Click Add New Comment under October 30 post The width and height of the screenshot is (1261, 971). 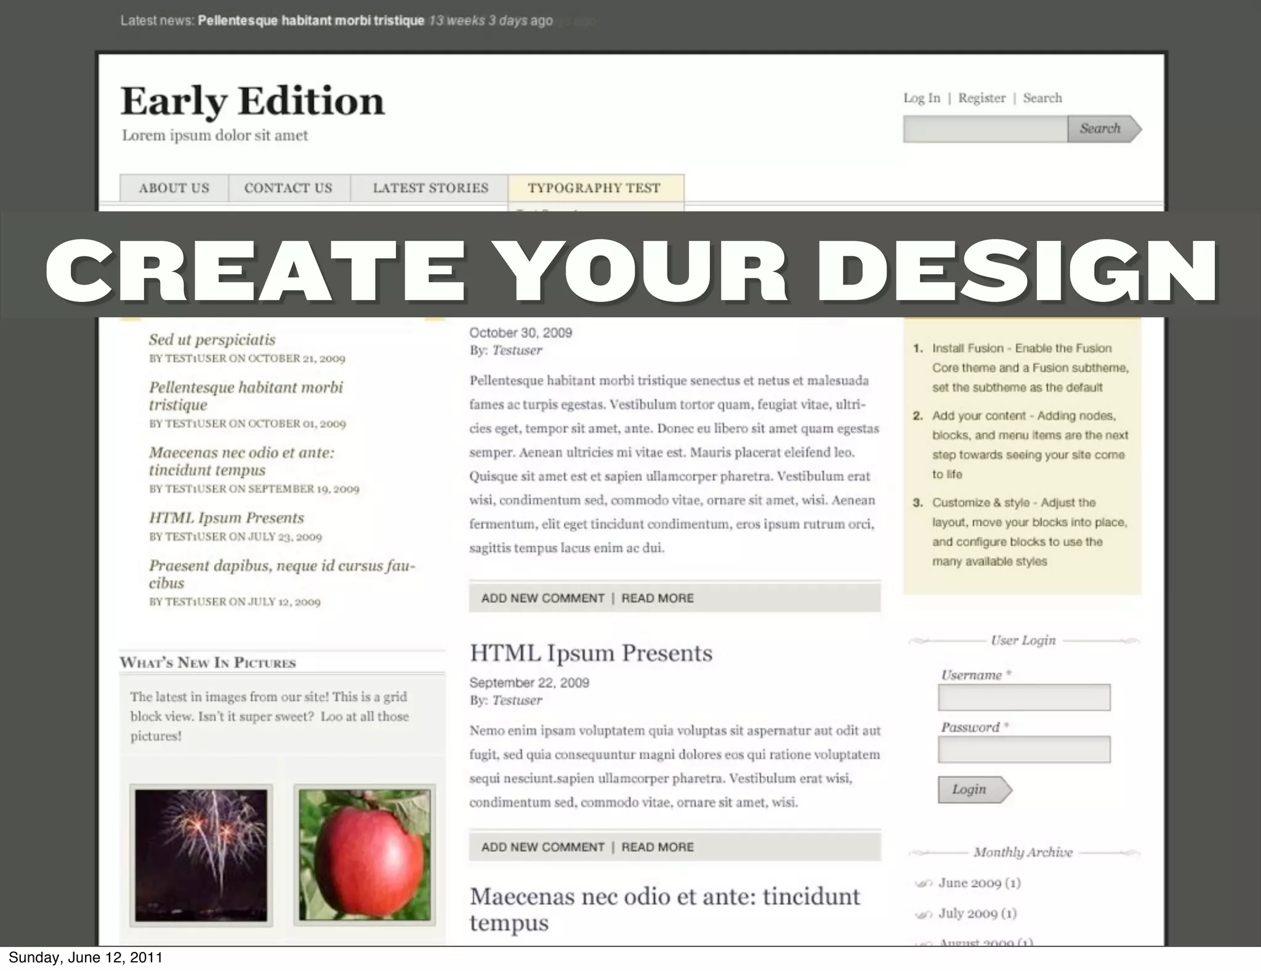542,598
